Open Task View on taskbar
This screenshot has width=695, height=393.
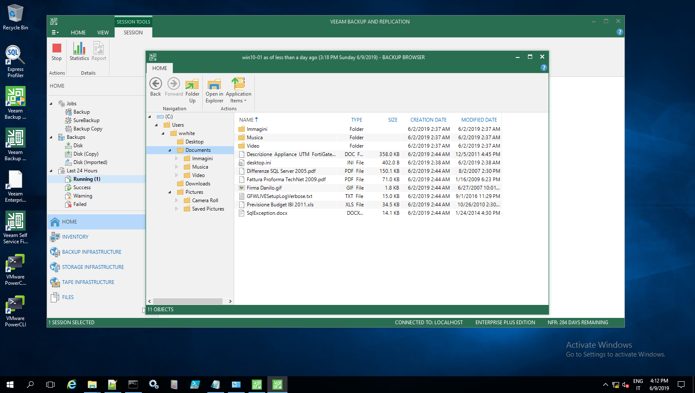[50, 385]
